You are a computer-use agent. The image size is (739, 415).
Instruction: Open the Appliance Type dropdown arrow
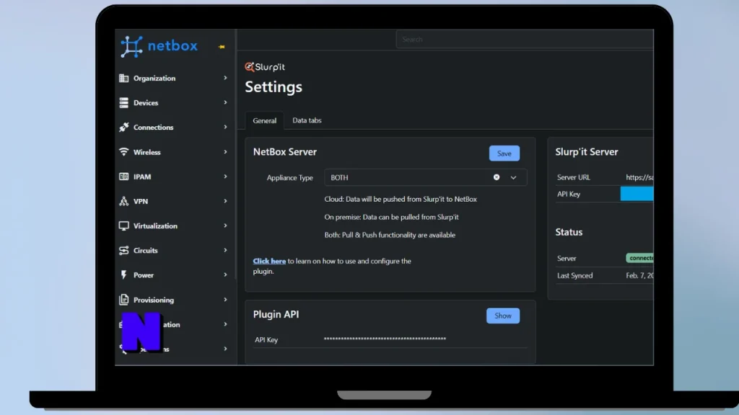pos(513,178)
